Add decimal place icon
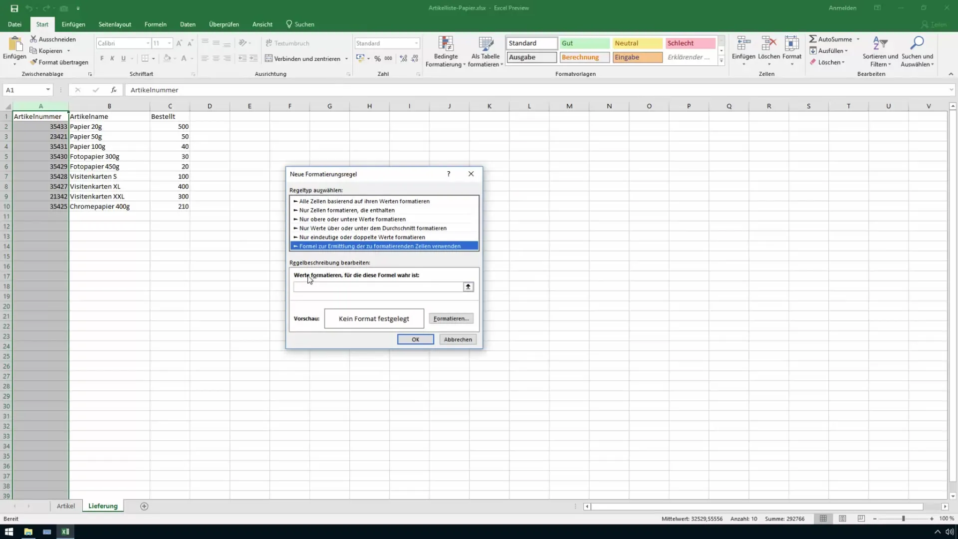Screen dimensions: 958x539 click(x=404, y=58)
